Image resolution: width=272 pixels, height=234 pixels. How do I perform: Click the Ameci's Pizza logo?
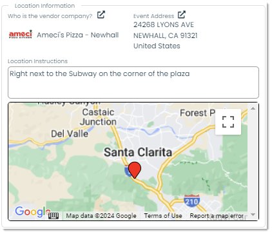tap(21, 34)
